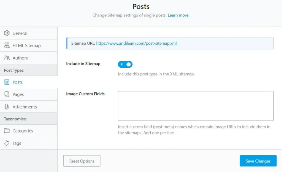Click the Pages document icon
This screenshot has width=282, height=172.
coord(7,94)
